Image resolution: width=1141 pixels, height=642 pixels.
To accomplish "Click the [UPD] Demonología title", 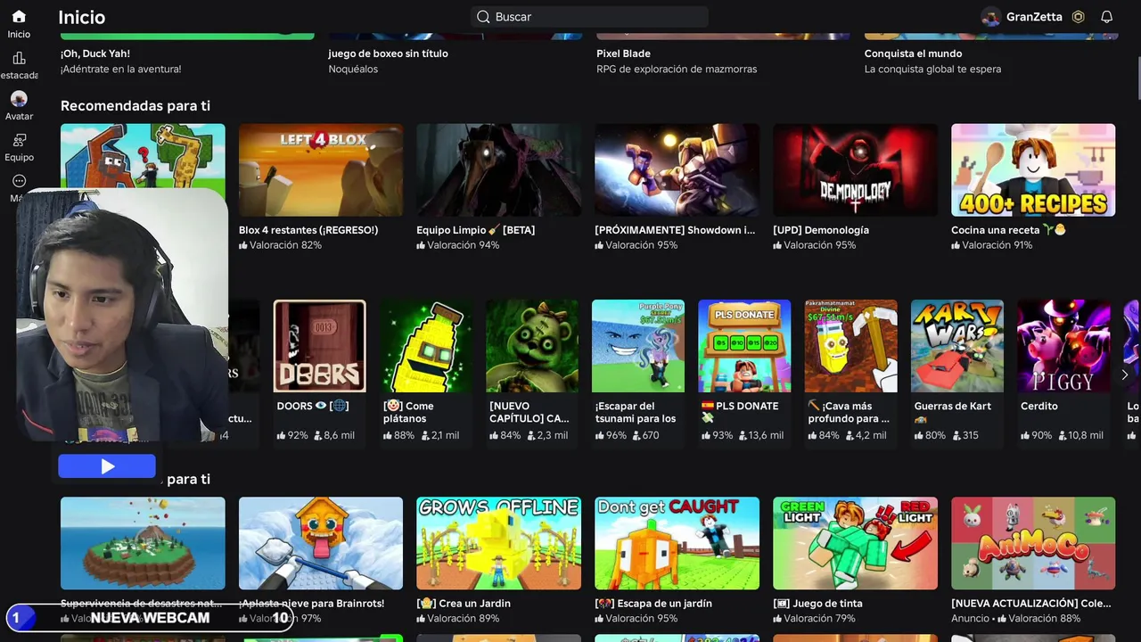I will 821,230.
